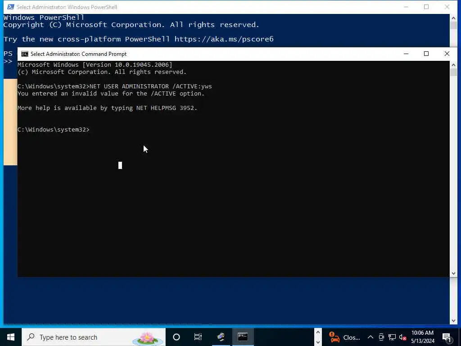Click the PowerShell title bar icon
The height and width of the screenshot is (346, 461).
(11, 7)
